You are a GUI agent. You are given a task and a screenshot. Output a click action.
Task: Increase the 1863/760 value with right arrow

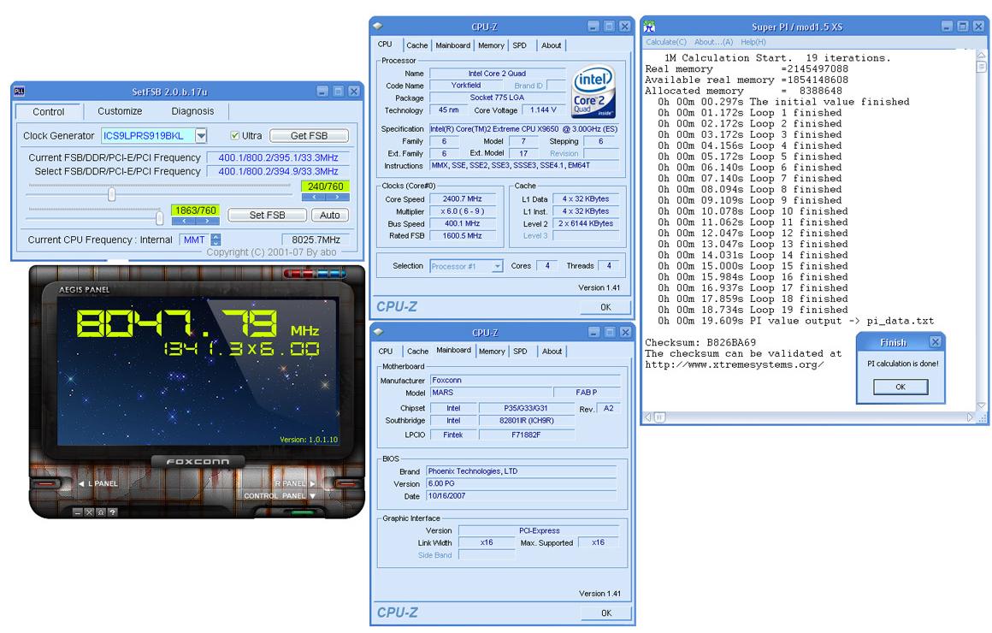coord(207,221)
